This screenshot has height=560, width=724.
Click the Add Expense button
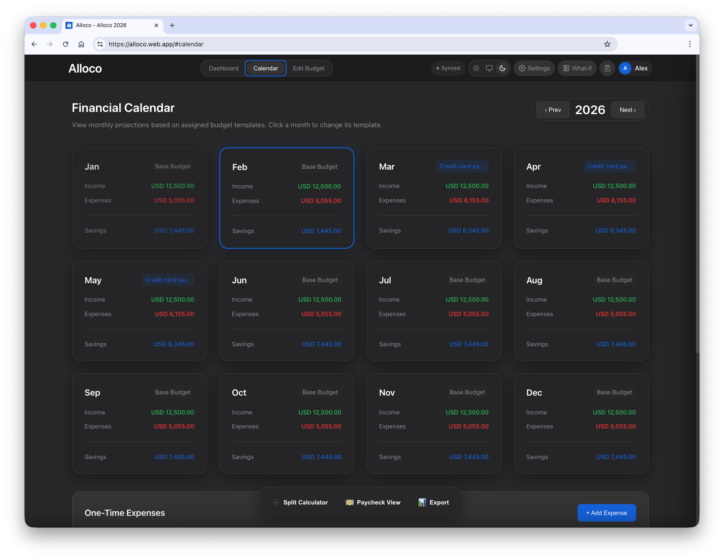606,513
